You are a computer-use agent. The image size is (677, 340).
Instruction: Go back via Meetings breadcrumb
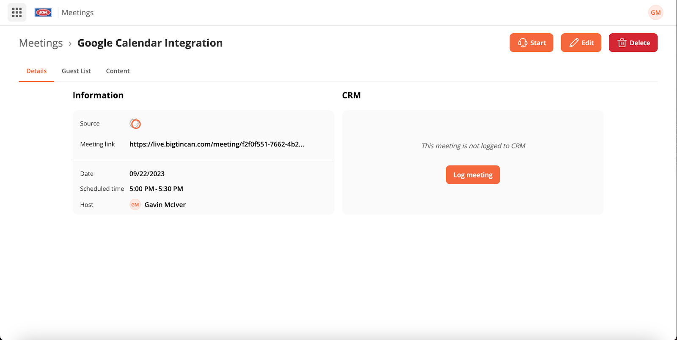(x=41, y=43)
